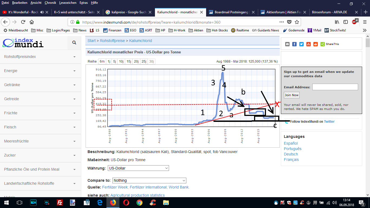This screenshot has width=370, height=208.
Task: Switch to the kalipreise Google-Suche tab
Action: coord(129,12)
